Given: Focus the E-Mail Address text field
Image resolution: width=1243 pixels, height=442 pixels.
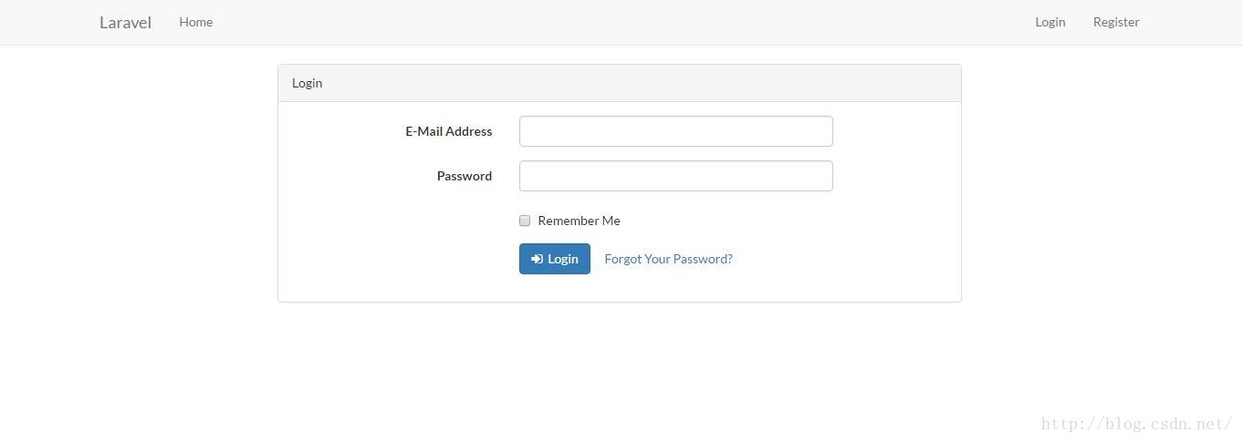Looking at the screenshot, I should tap(676, 131).
